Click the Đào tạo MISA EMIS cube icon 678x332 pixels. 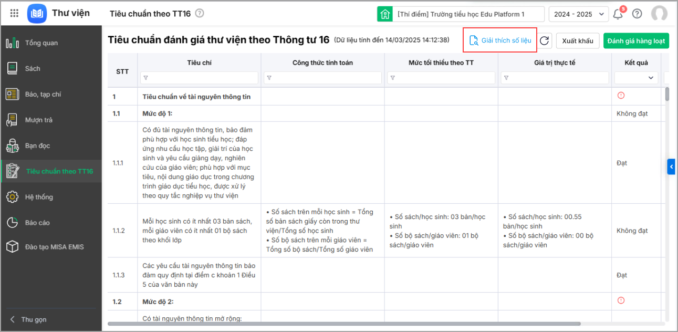[x=12, y=247]
